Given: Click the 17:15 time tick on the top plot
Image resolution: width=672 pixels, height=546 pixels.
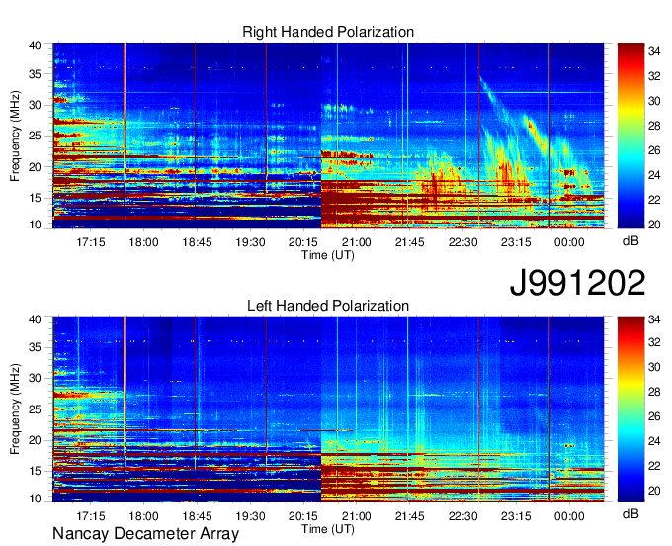Looking at the screenshot, I should click(91, 242).
